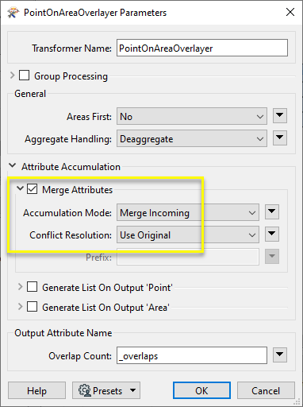Click the Presets gear icon
This screenshot has width=303, height=407.
pyautogui.click(x=85, y=390)
